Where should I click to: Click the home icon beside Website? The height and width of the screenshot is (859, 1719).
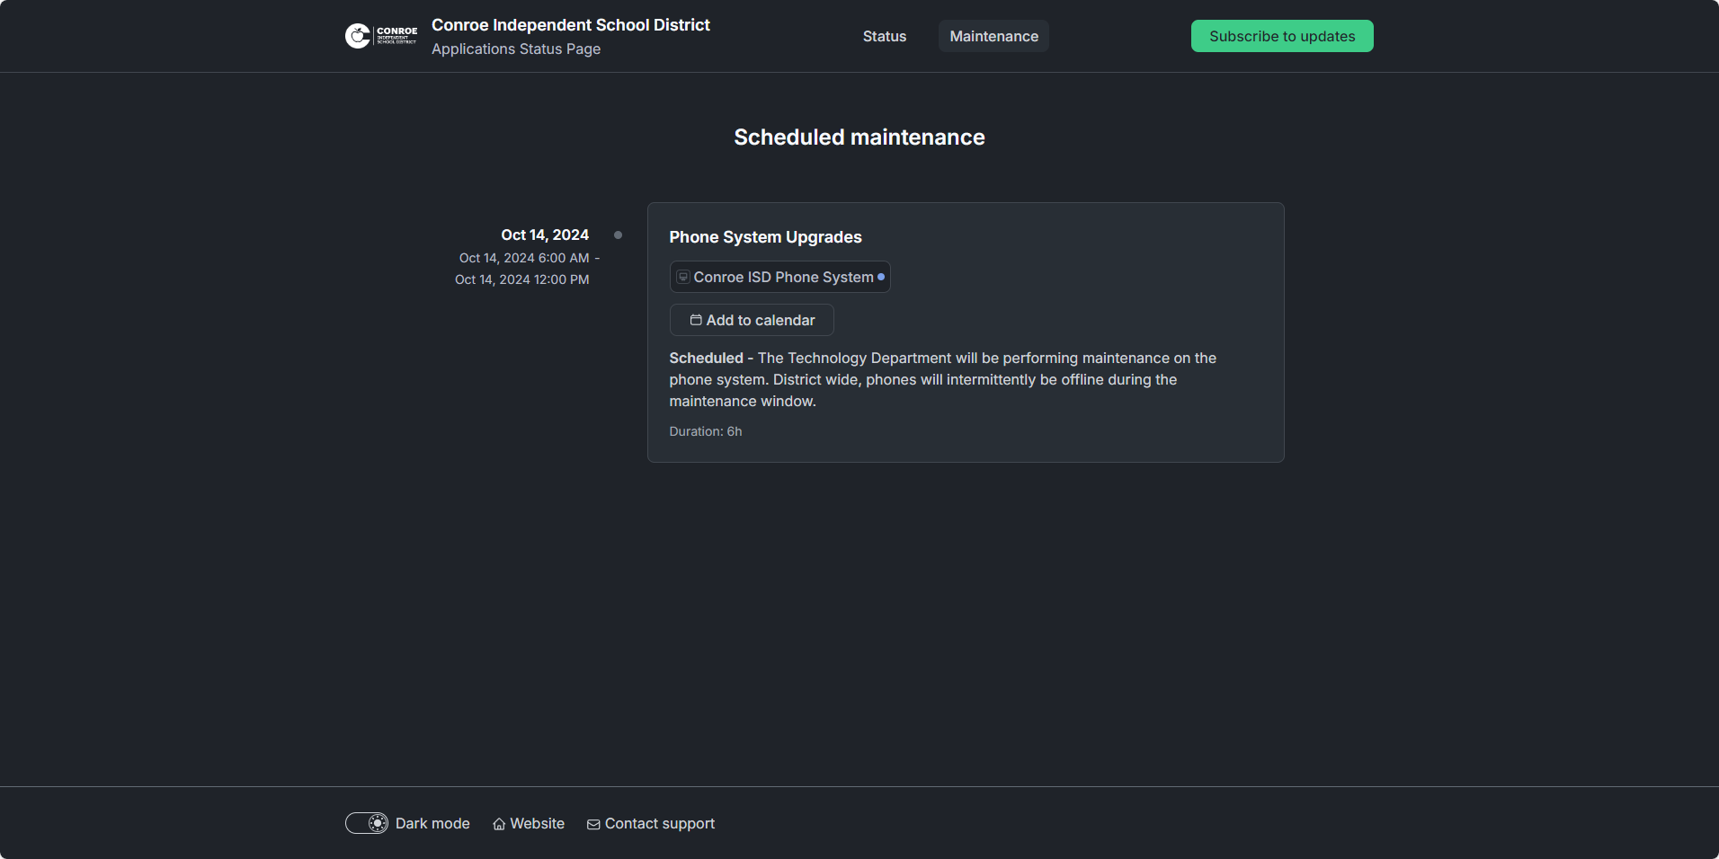499,824
